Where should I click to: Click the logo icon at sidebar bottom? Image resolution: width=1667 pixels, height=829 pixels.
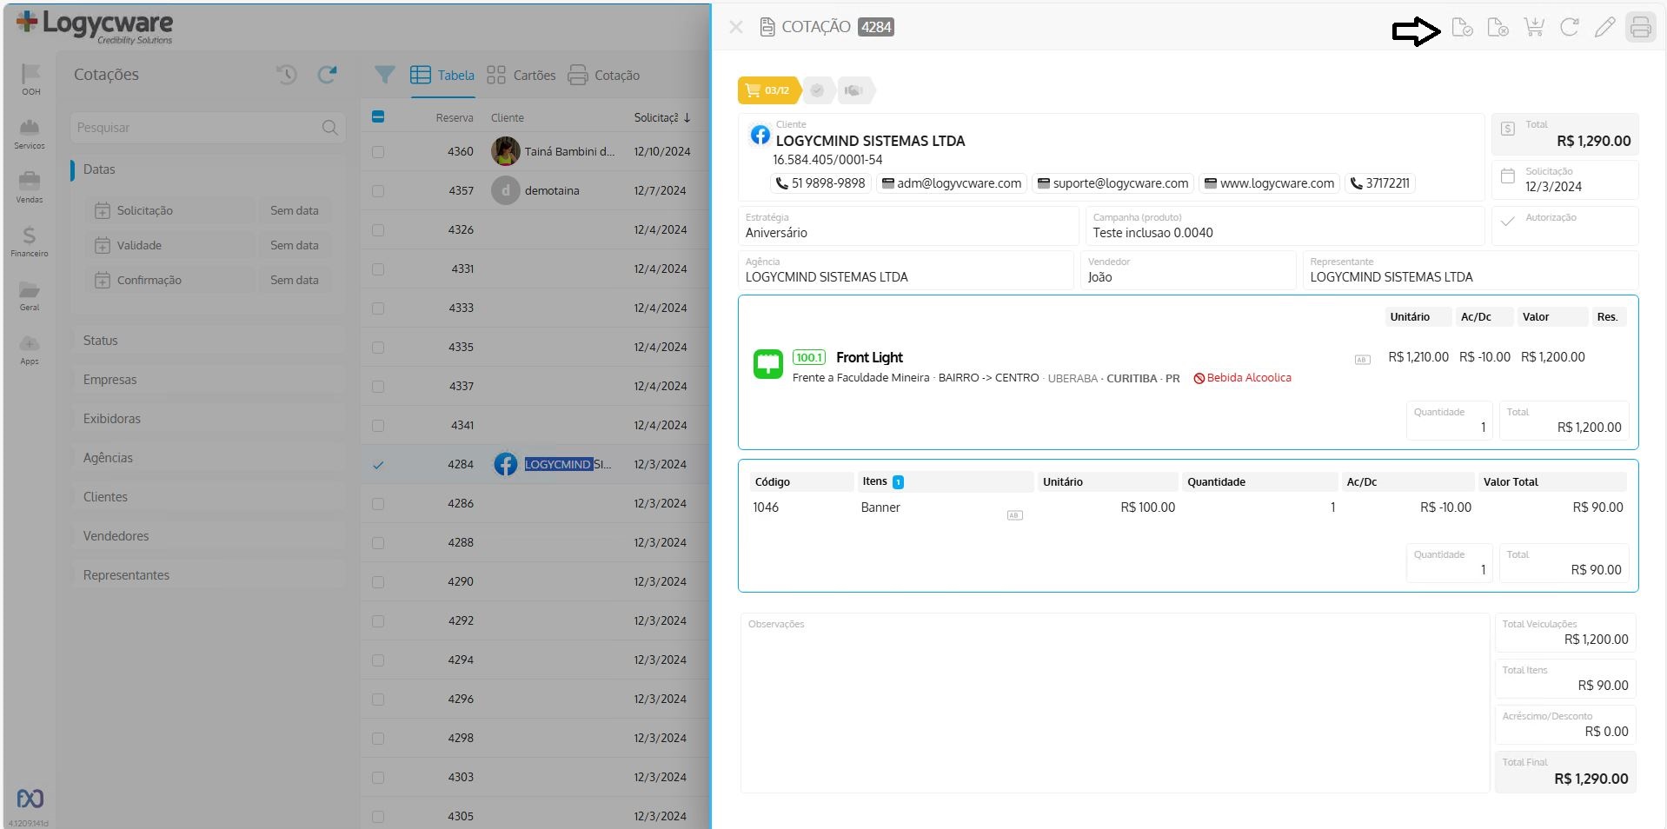point(30,799)
